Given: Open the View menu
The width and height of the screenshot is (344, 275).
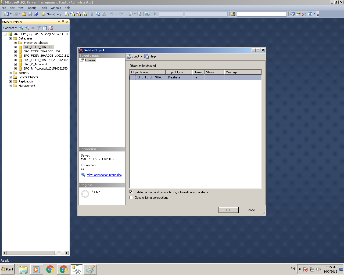Looking at the screenshot, I should (21, 8).
